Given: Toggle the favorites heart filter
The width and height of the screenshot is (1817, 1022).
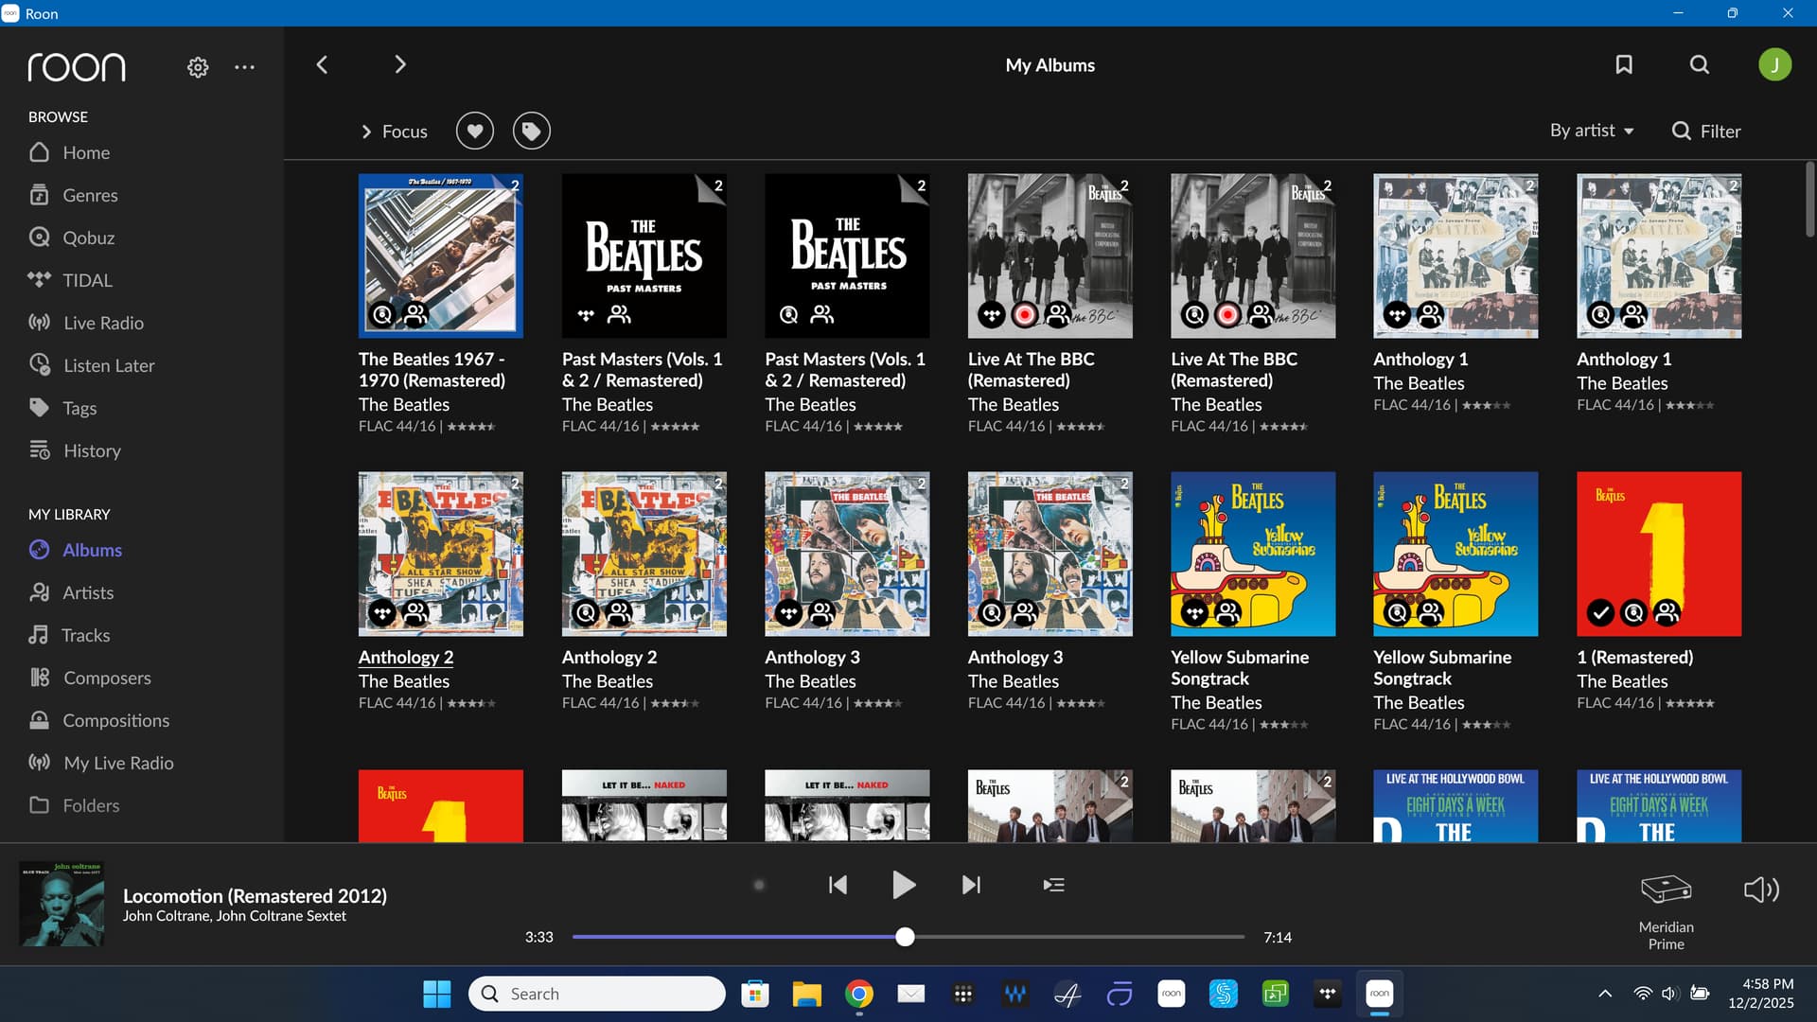Looking at the screenshot, I should click(475, 131).
